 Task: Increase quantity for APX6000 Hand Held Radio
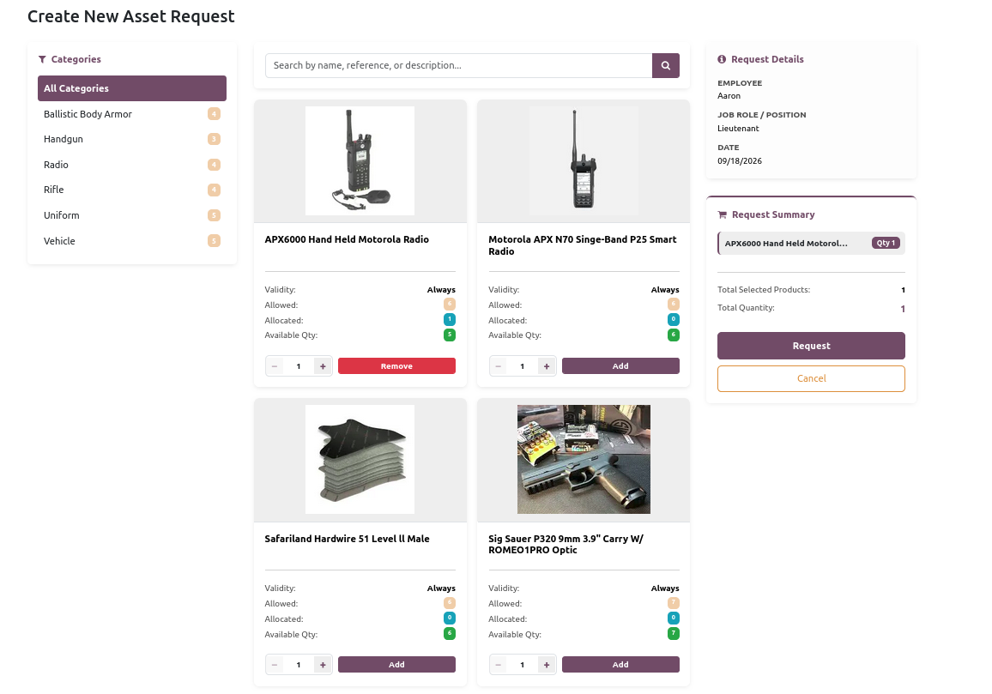click(323, 366)
